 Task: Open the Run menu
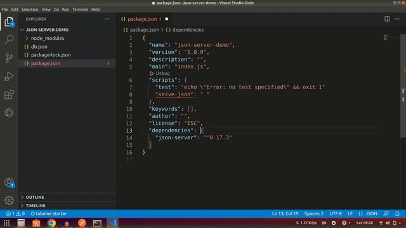coord(65,9)
